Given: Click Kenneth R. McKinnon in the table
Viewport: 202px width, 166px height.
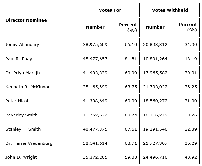Looking at the screenshot, I should point(28,87).
